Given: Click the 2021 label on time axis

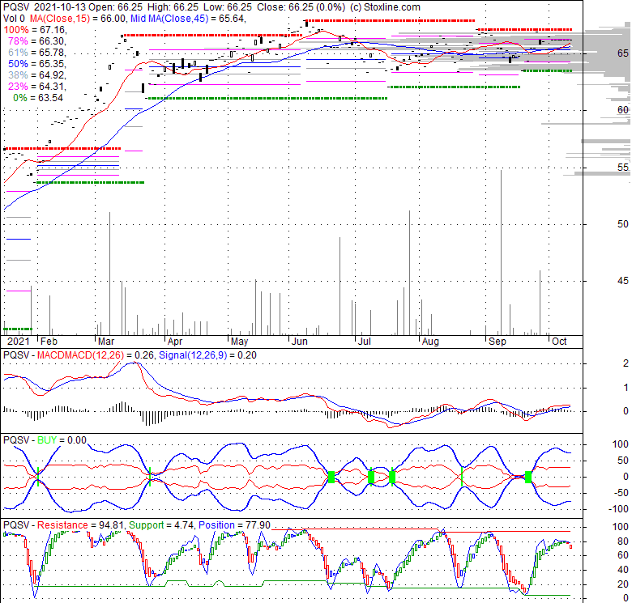Looking at the screenshot, I should point(19,342).
